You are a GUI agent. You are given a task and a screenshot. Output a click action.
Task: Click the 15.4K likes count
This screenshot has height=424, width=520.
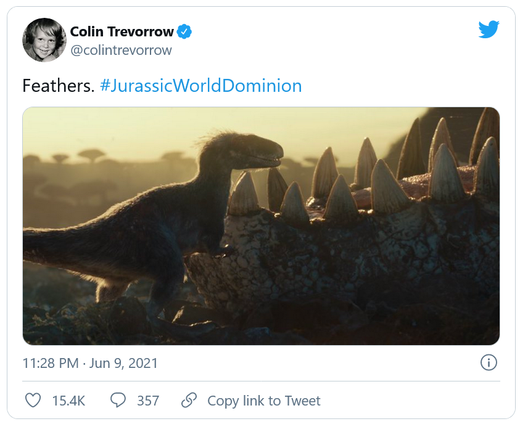point(68,401)
